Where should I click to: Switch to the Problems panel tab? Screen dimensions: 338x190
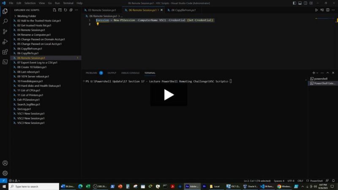tap(91, 73)
